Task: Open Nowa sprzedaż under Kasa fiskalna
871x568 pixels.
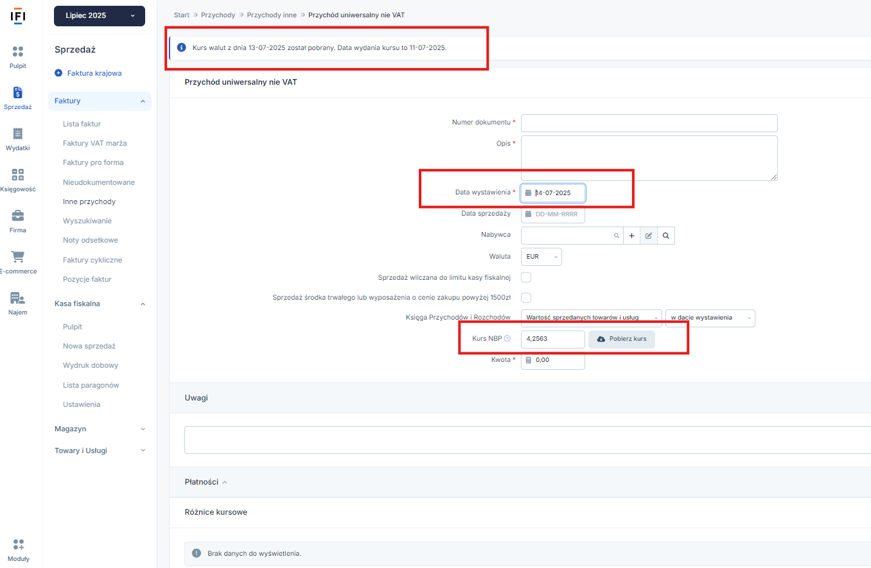Action: [89, 346]
